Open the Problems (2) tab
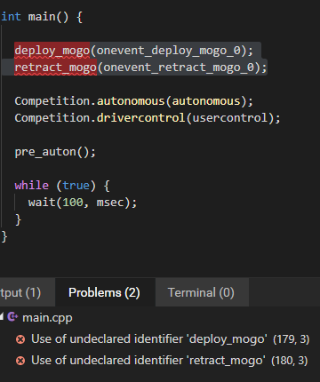This screenshot has width=320, height=382. click(104, 293)
